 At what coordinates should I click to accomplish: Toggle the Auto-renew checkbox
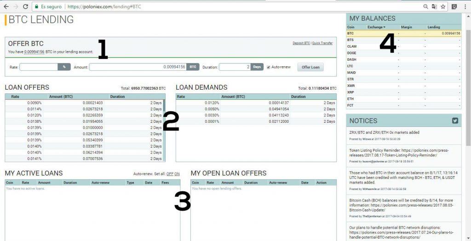pyautogui.click(x=269, y=67)
